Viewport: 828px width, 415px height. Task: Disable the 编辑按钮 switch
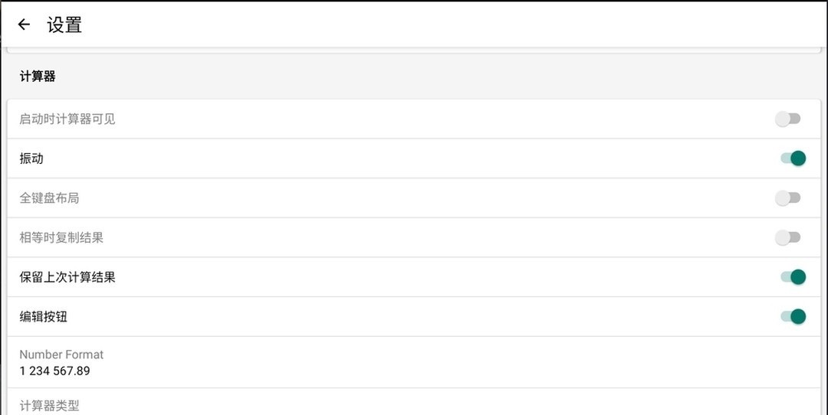(x=793, y=316)
